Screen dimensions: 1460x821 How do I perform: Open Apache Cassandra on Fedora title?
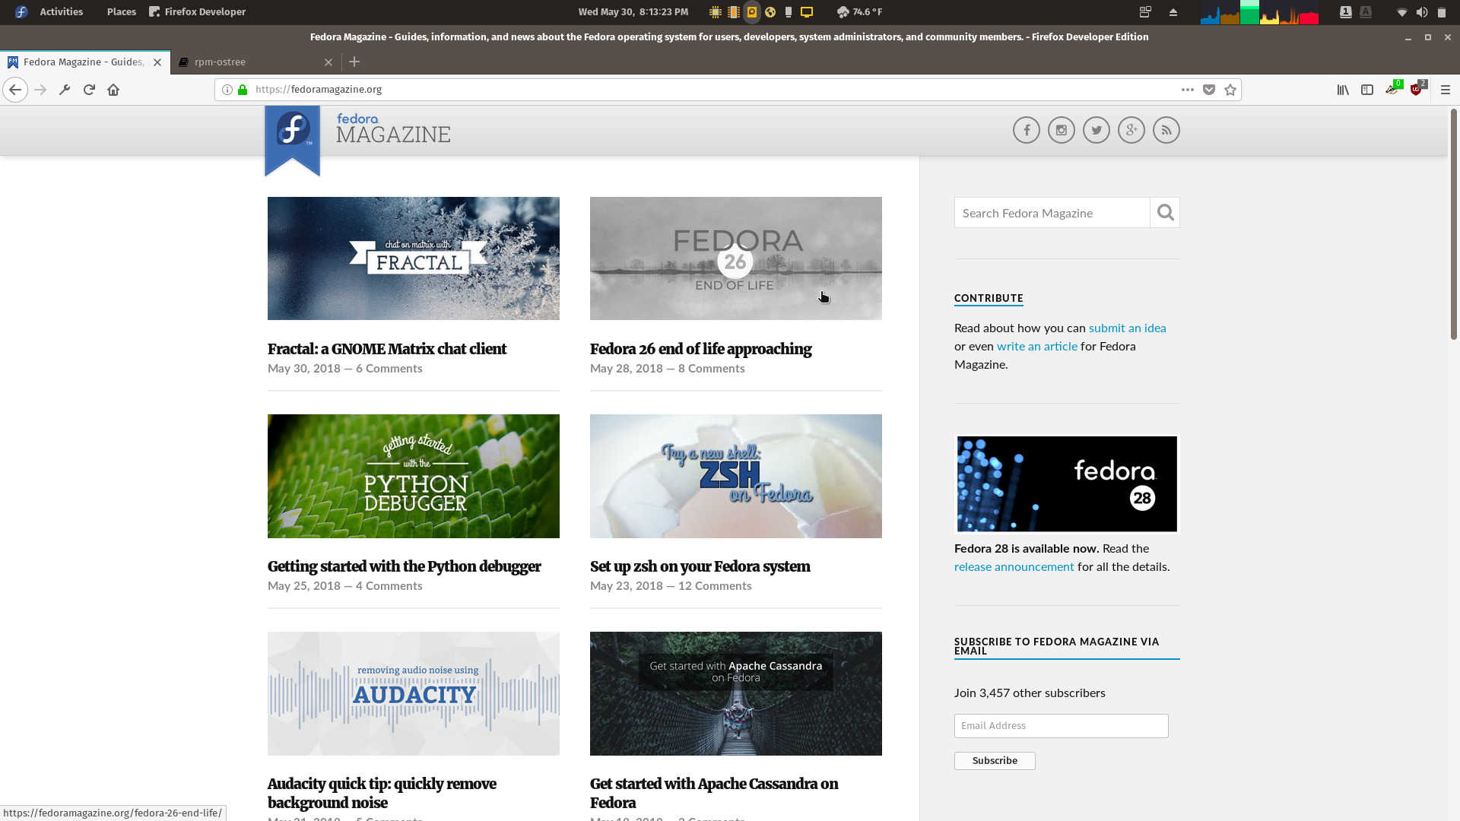714,793
